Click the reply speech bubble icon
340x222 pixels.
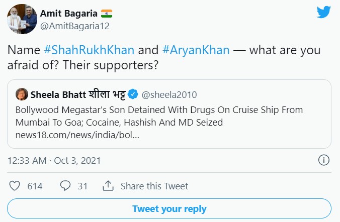(65, 186)
